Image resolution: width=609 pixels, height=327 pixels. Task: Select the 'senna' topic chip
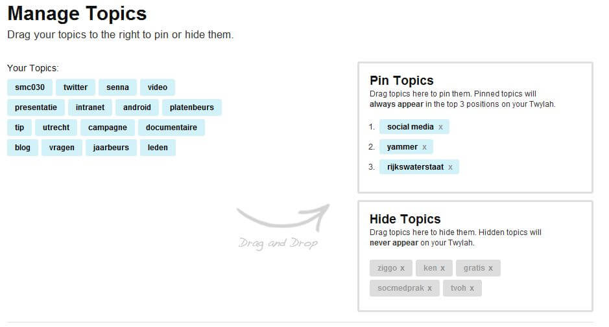tap(117, 87)
